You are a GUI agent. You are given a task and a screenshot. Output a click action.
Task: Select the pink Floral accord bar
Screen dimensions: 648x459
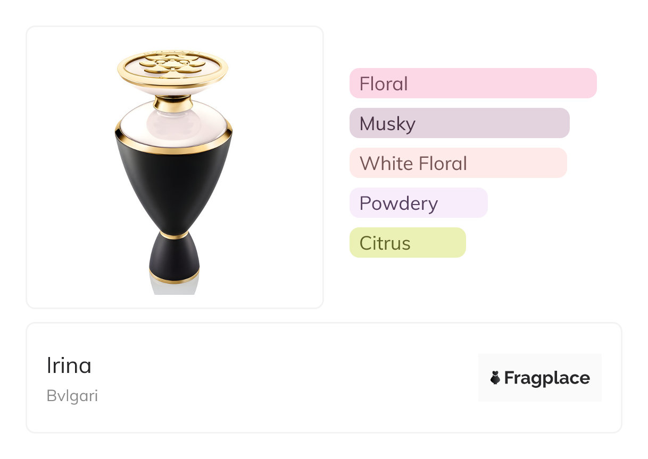pyautogui.click(x=472, y=83)
